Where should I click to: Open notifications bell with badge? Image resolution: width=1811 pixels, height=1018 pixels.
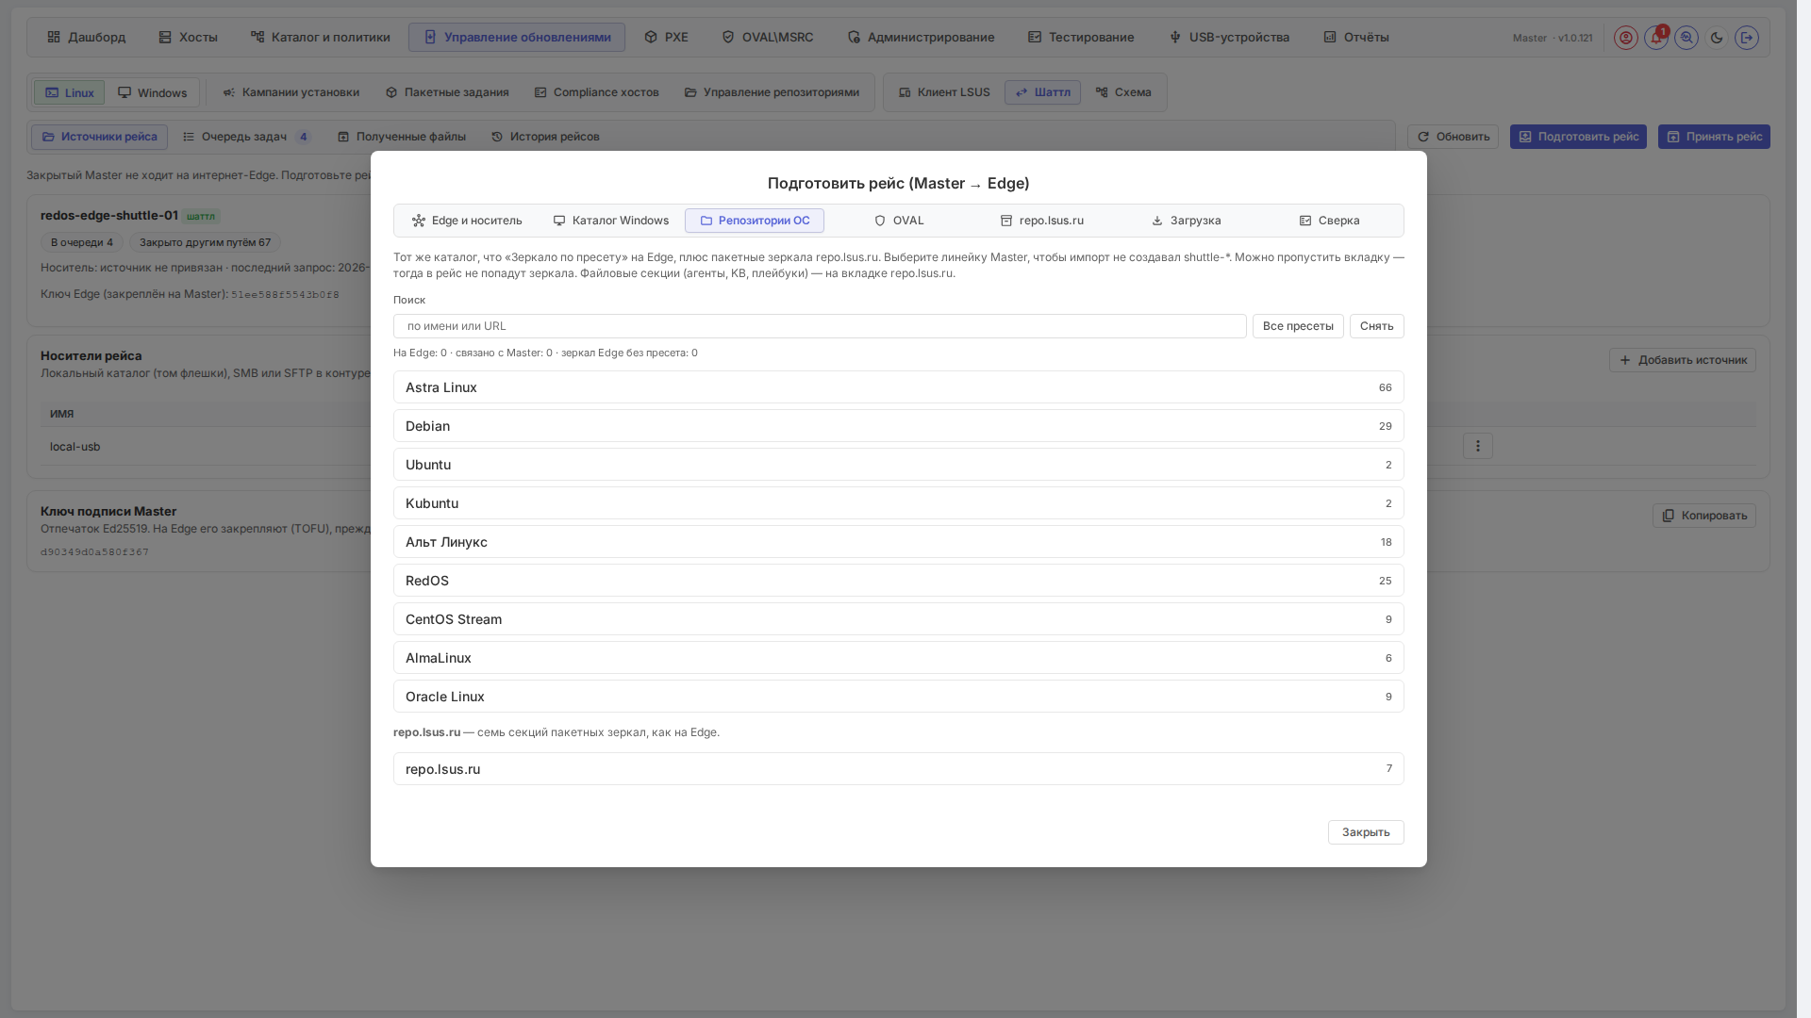[1656, 38]
